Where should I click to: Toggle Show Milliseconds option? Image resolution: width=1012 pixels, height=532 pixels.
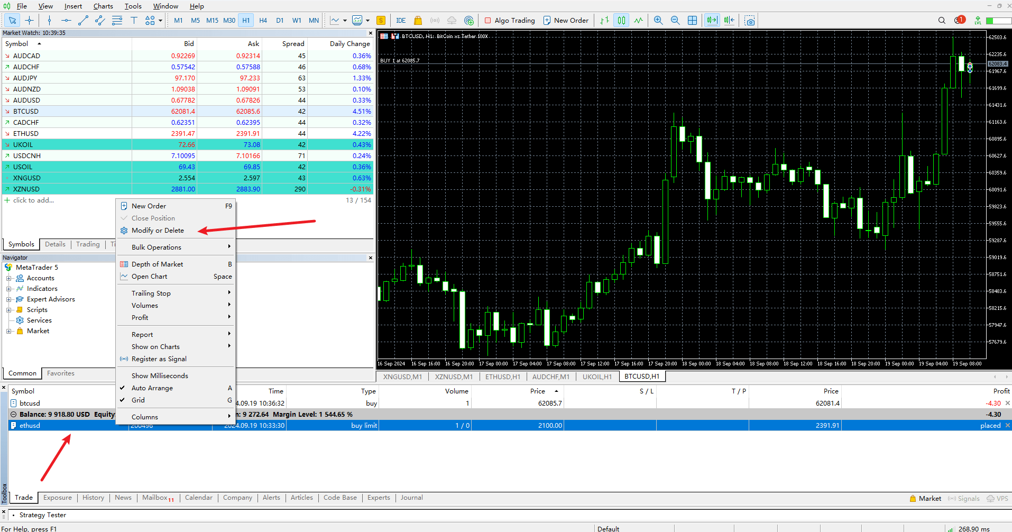pos(175,375)
